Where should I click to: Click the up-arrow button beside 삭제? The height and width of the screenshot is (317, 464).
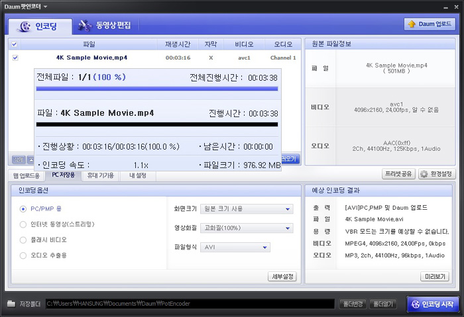point(30,159)
